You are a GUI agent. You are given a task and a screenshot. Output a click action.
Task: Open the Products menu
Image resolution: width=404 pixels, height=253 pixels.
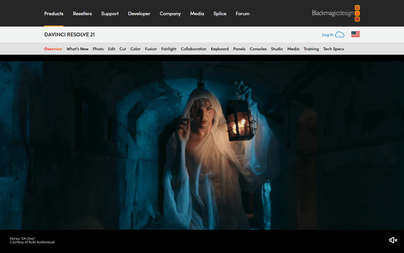[54, 14]
